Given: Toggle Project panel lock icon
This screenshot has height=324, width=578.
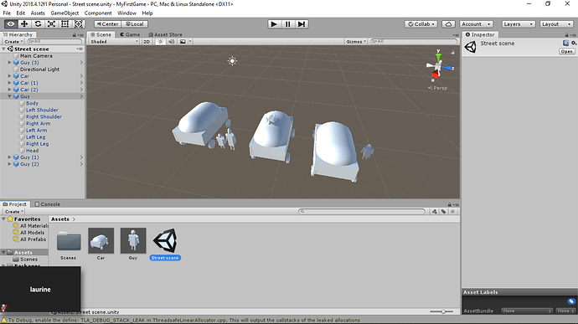Looking at the screenshot, I should click(449, 204).
